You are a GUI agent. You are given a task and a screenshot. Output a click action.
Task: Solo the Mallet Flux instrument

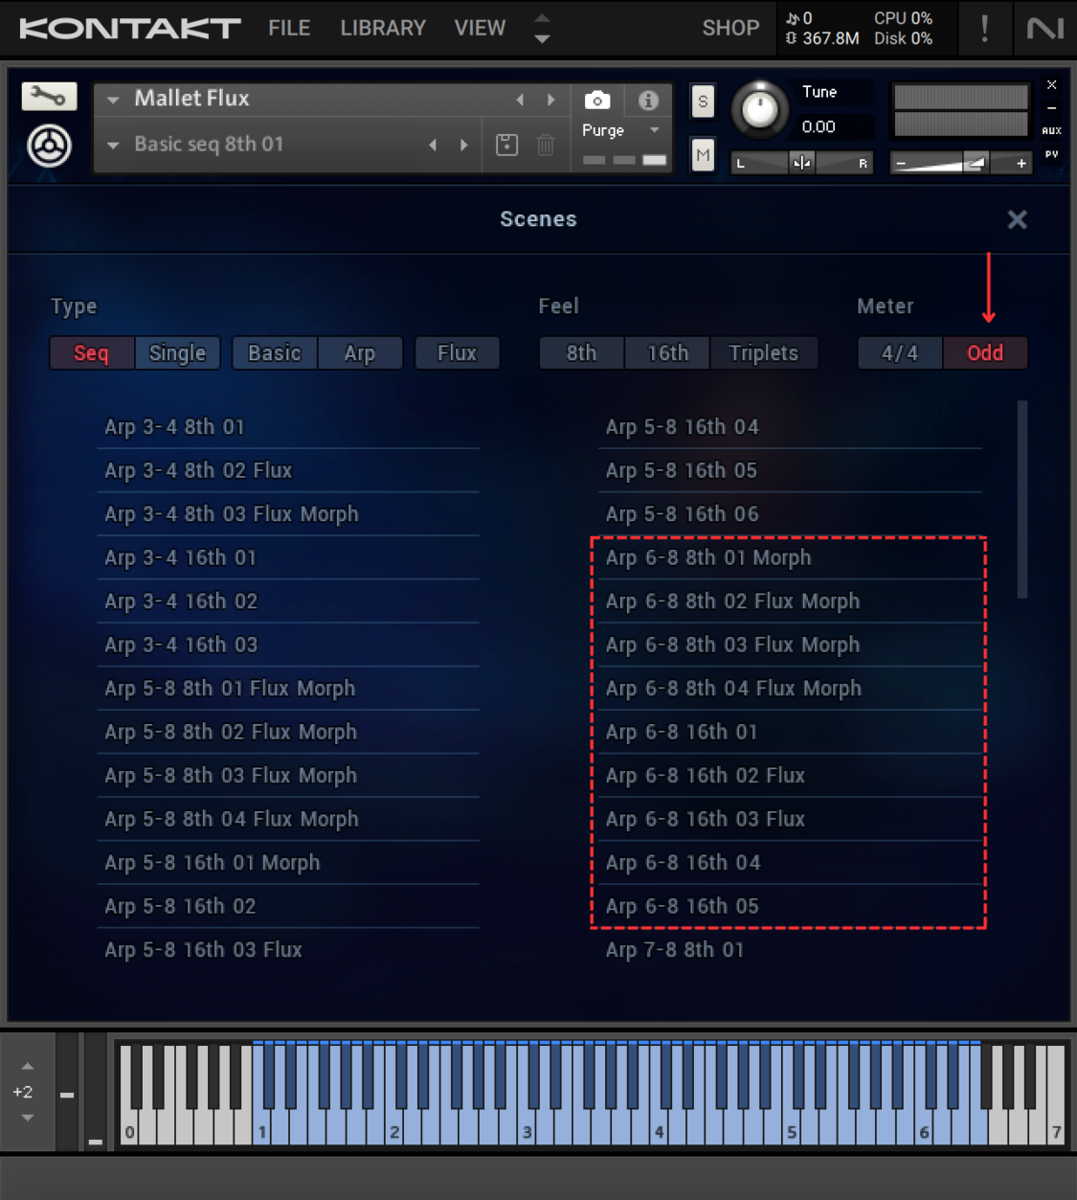pos(703,102)
